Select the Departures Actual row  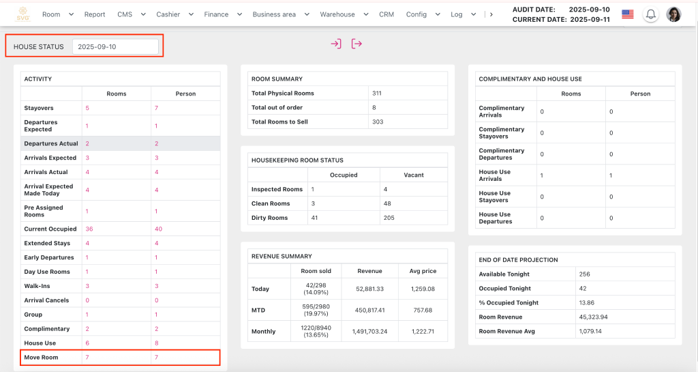point(51,144)
